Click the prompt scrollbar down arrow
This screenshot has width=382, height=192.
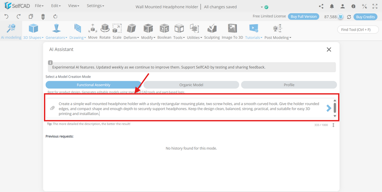(x=335, y=116)
